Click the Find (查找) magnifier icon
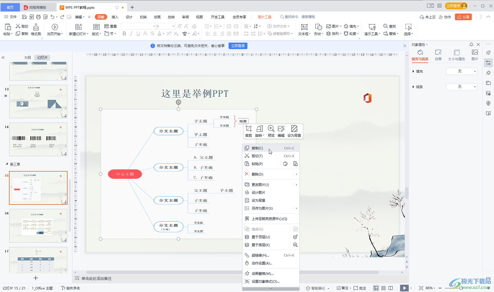The height and width of the screenshot is (292, 494). [x=385, y=26]
